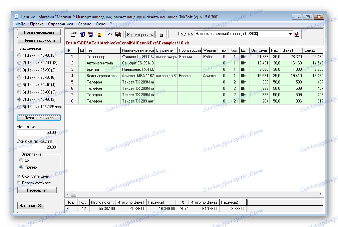338x227 pixels.
Task: Click the percentage value 29,52 in the summary
Action: pos(183,208)
